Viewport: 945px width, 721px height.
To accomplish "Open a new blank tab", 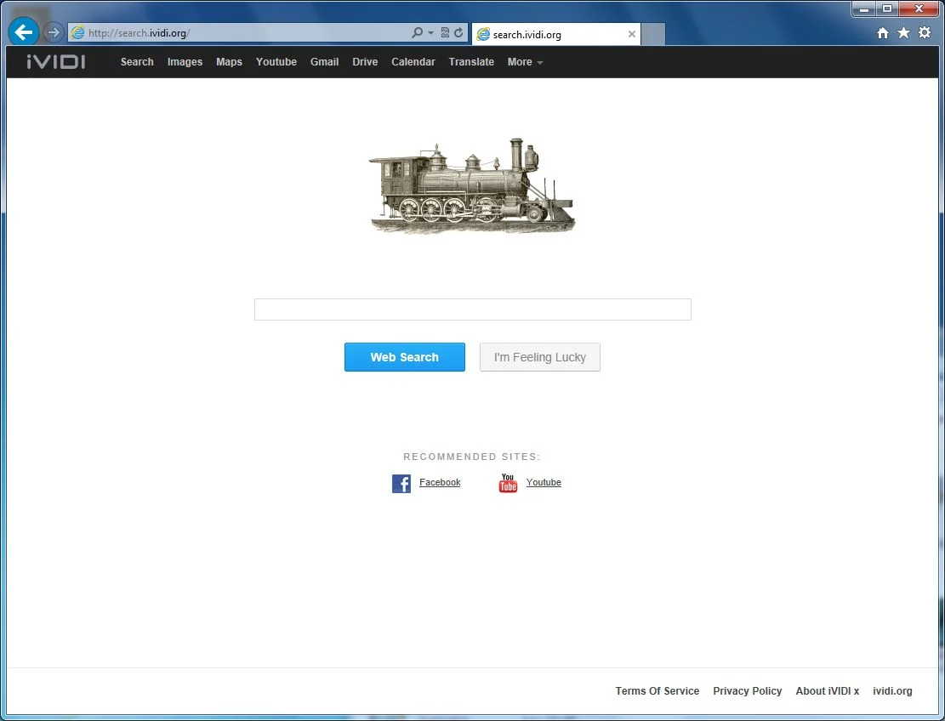I will pyautogui.click(x=652, y=34).
